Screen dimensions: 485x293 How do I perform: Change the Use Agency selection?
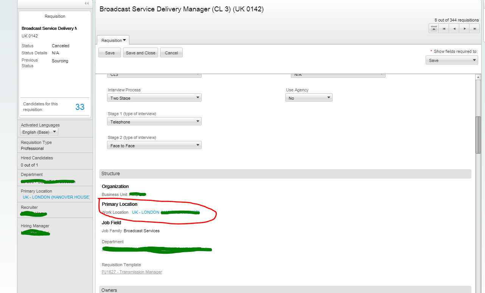coord(328,97)
